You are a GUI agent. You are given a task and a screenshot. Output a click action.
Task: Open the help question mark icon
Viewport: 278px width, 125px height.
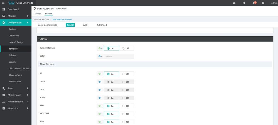tap(263, 3)
